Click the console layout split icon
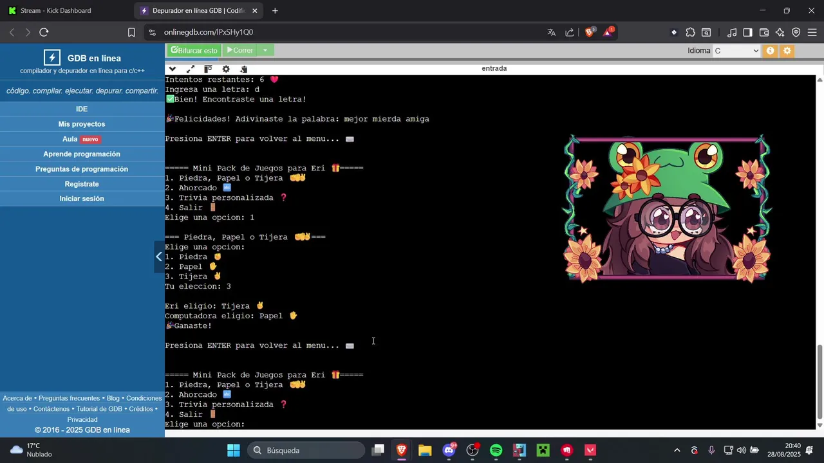This screenshot has height=463, width=824. [x=208, y=69]
